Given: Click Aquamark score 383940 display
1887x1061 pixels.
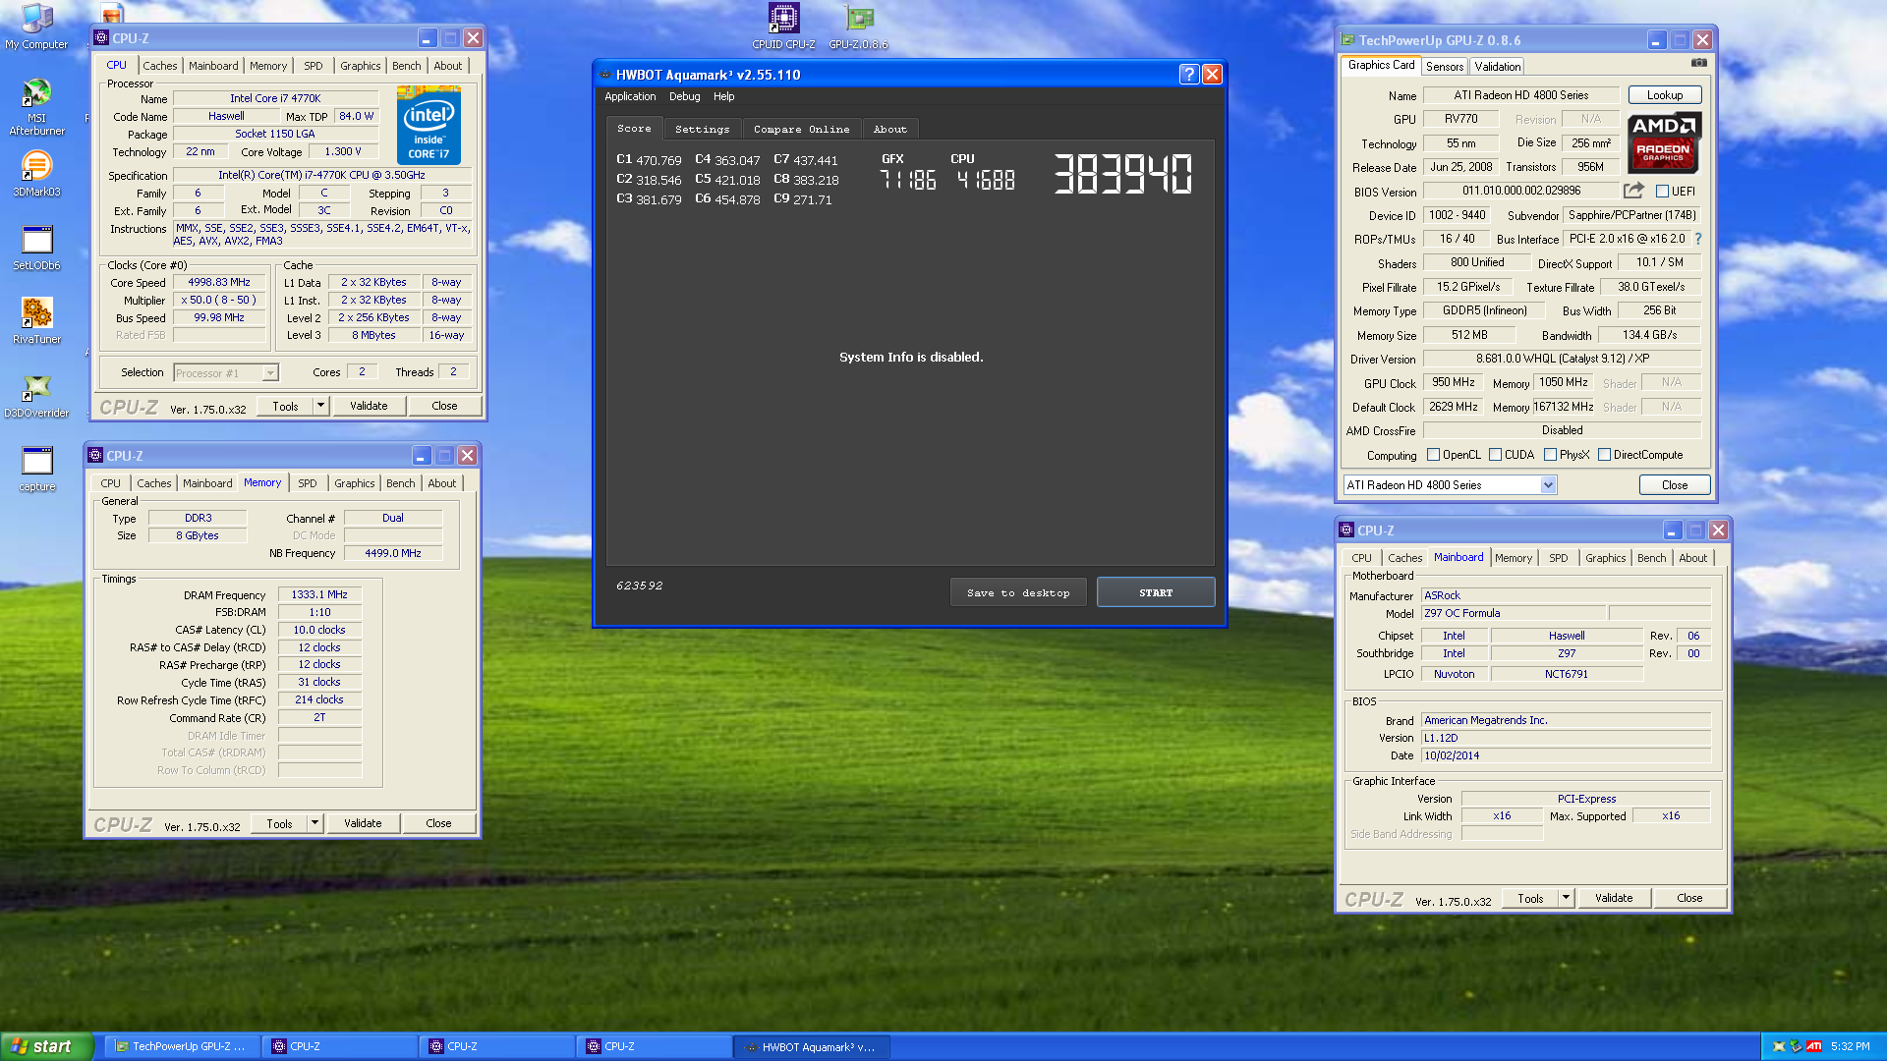Looking at the screenshot, I should pos(1122,175).
